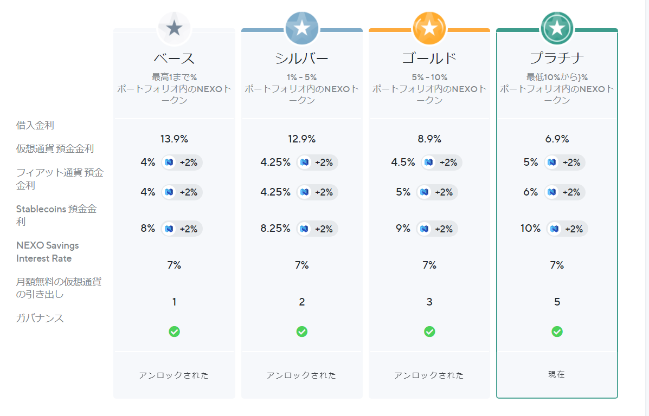Image resolution: width=649 pixels, height=416 pixels.
Task: Click the green Platinum tier star icon
Action: (x=557, y=28)
